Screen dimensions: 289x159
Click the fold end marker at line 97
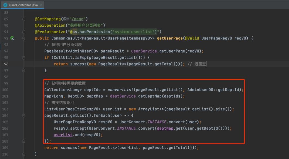pyautogui.click(x=24, y=70)
